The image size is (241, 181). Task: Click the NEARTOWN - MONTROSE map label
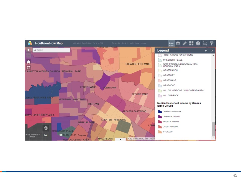click(x=72, y=100)
